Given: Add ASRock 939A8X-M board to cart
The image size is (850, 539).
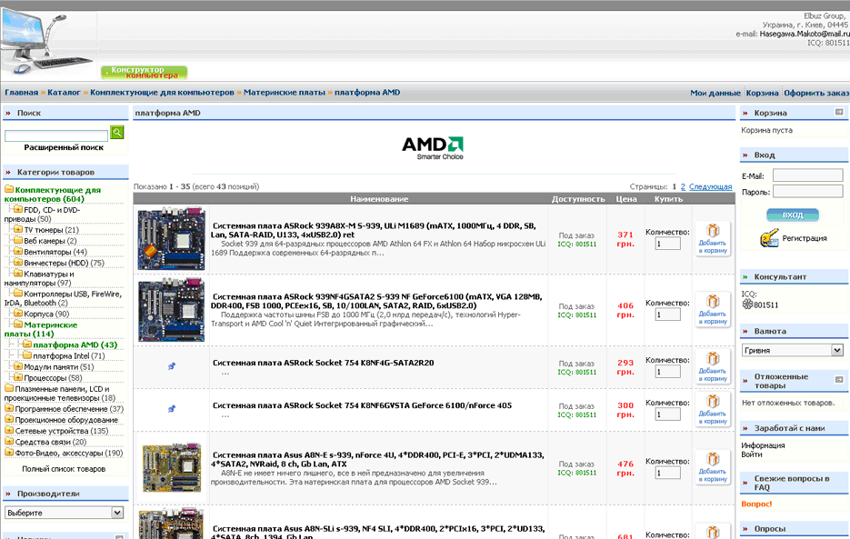Looking at the screenshot, I should [713, 240].
